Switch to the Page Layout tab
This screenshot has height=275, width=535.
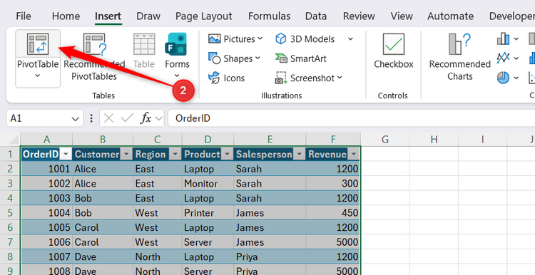pyautogui.click(x=204, y=16)
